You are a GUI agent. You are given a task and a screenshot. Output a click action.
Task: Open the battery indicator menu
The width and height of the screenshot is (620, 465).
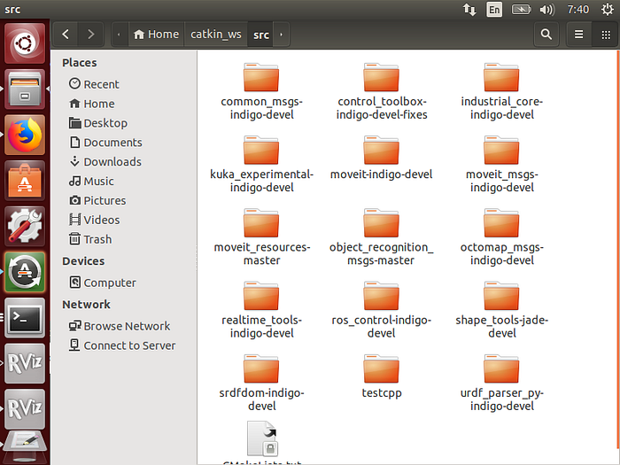tap(521, 10)
